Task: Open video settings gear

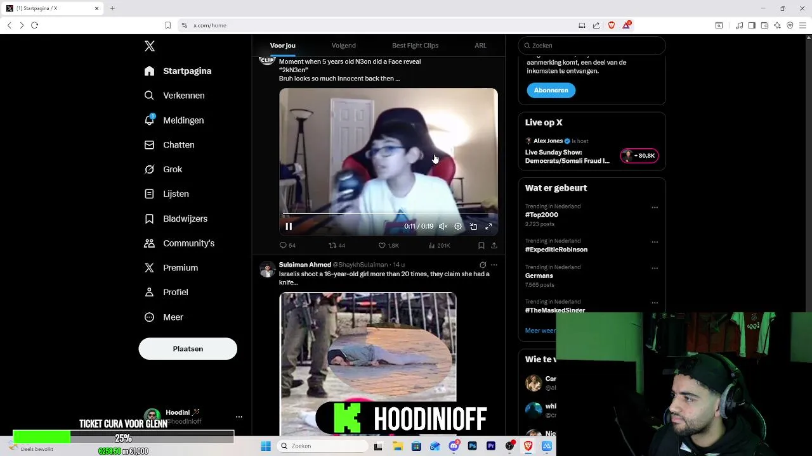Action: pyautogui.click(x=458, y=226)
